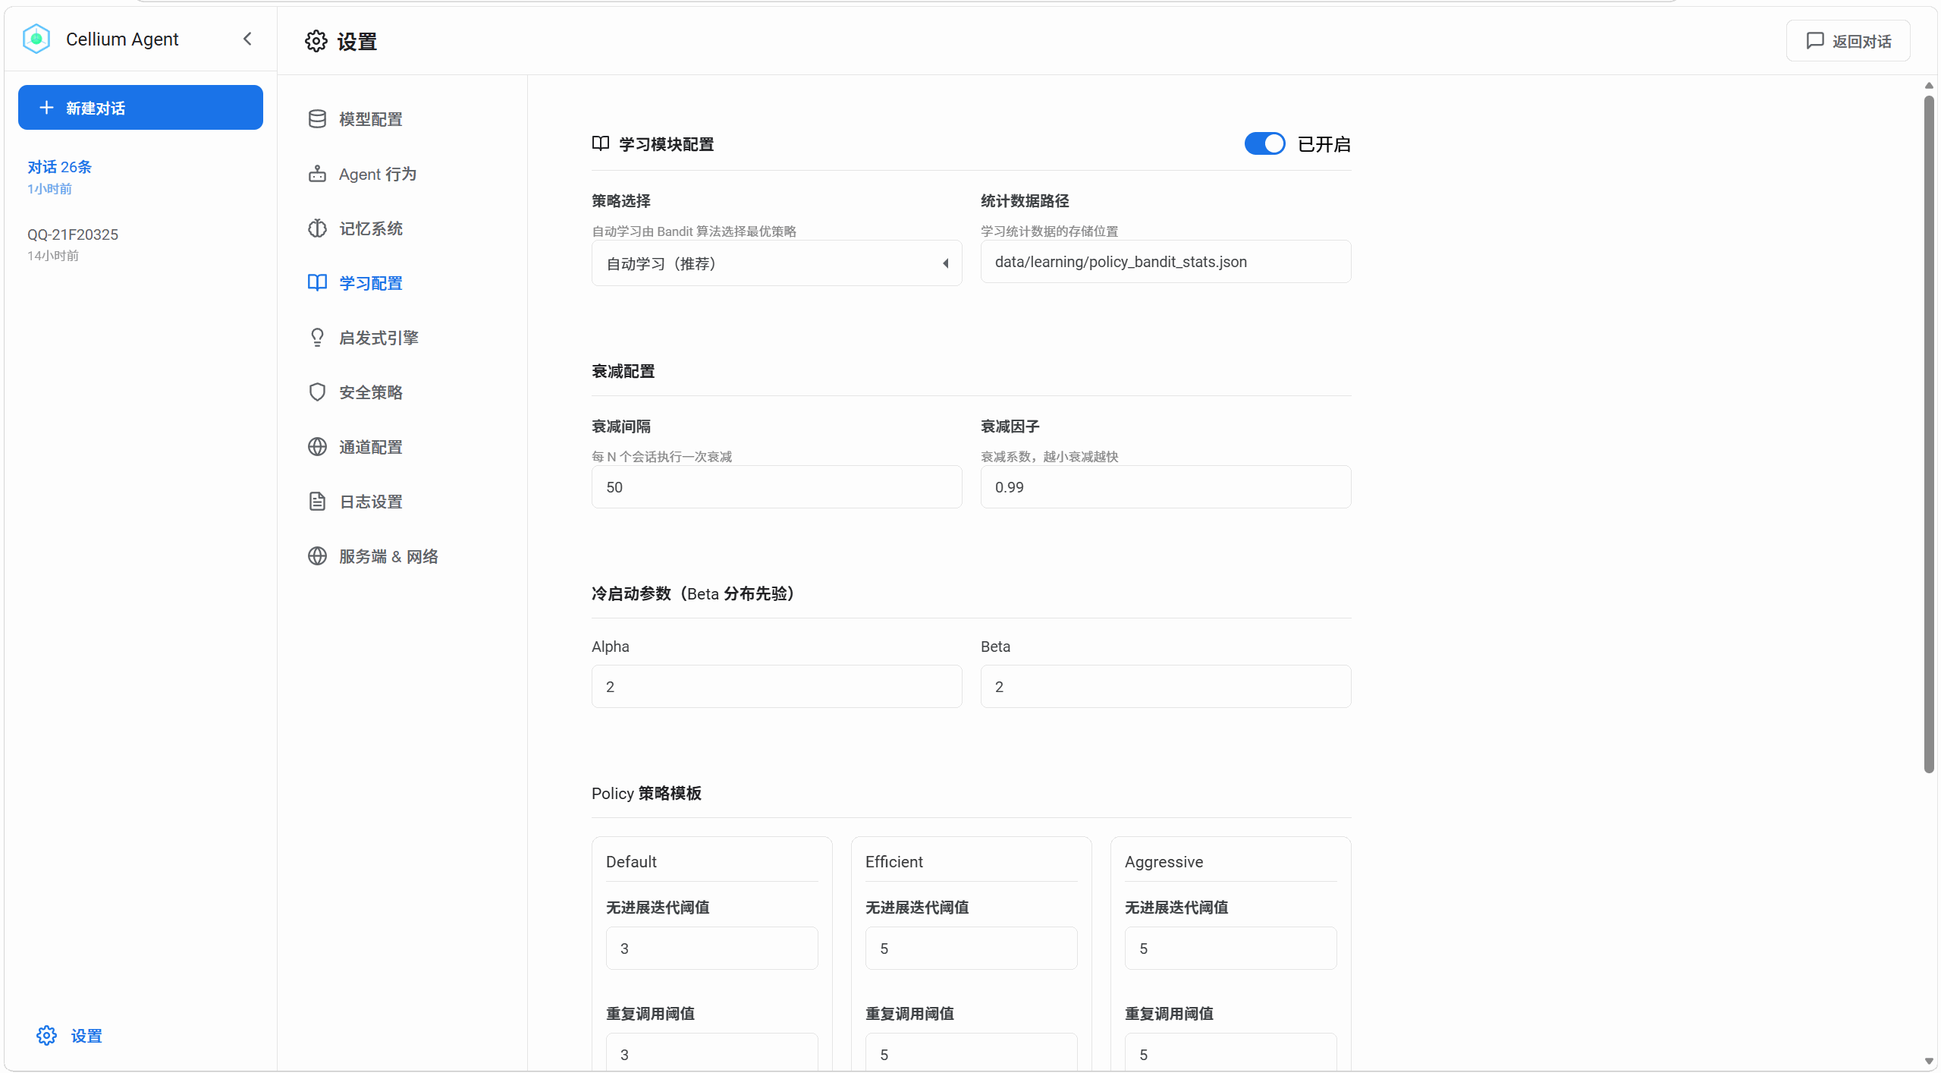Click the Efficient card title
The image size is (1941, 1073).
click(894, 862)
